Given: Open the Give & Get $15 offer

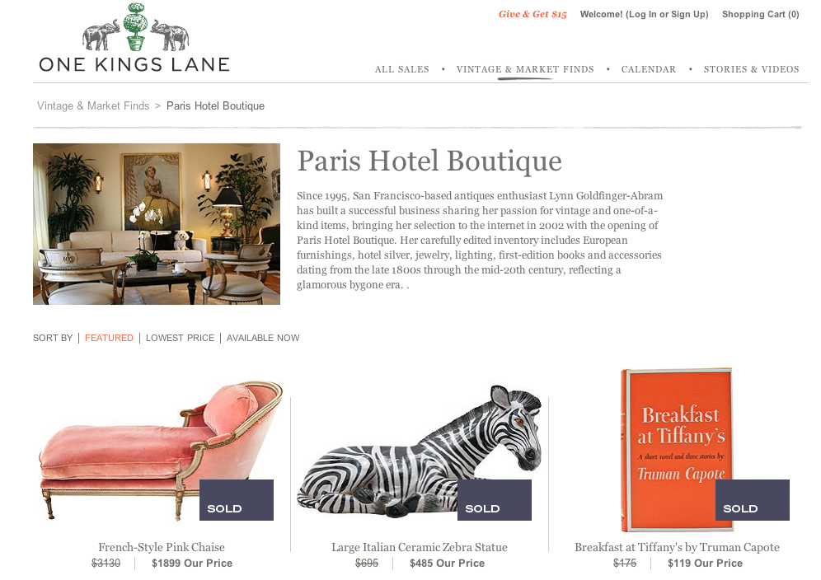Looking at the screenshot, I should tap(532, 14).
